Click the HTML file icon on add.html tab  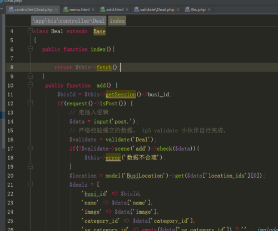(103, 9)
